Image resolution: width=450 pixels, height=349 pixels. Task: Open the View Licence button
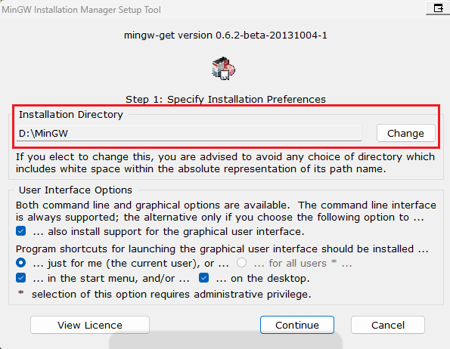coord(90,325)
